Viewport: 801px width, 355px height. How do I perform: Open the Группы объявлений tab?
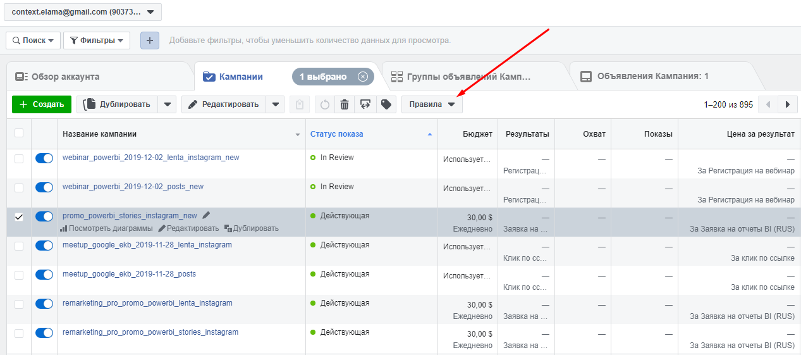(468, 77)
